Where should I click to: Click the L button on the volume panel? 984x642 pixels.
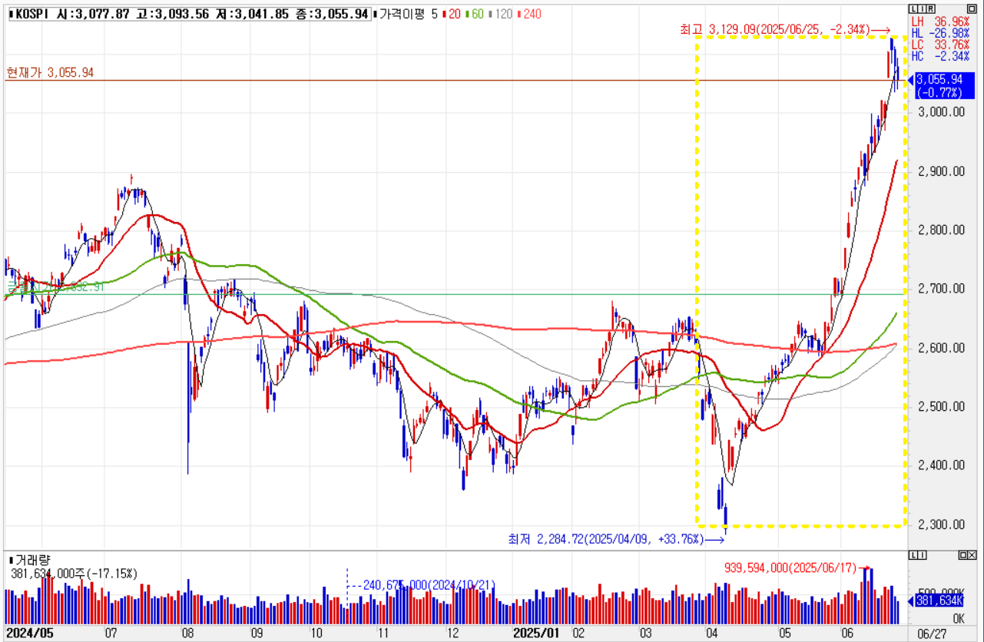click(913, 555)
